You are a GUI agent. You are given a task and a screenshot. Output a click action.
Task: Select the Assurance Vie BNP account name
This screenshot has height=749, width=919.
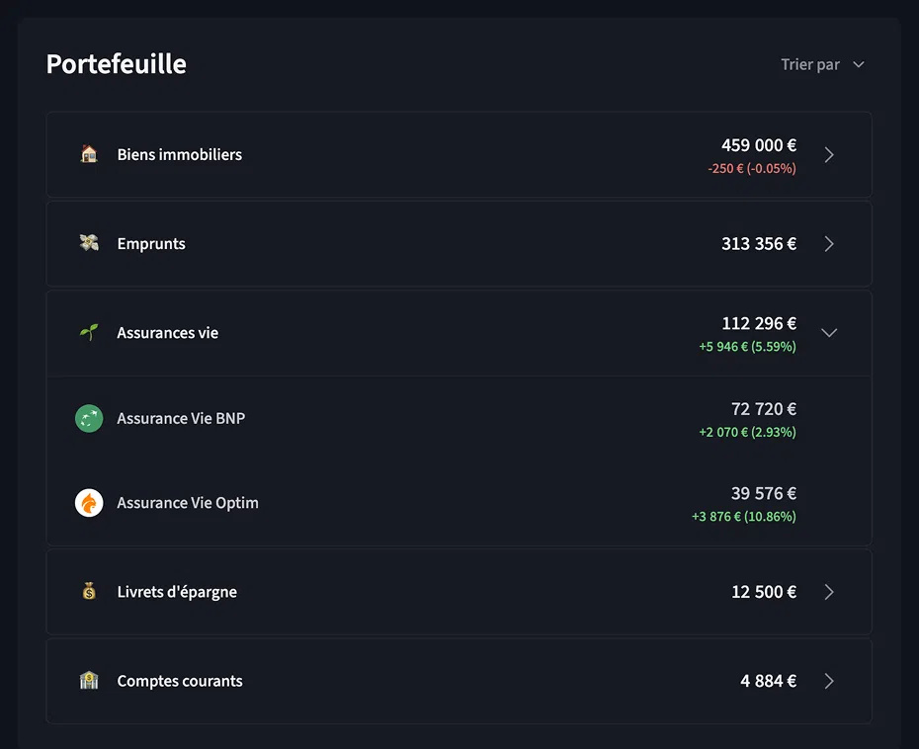[x=181, y=418]
